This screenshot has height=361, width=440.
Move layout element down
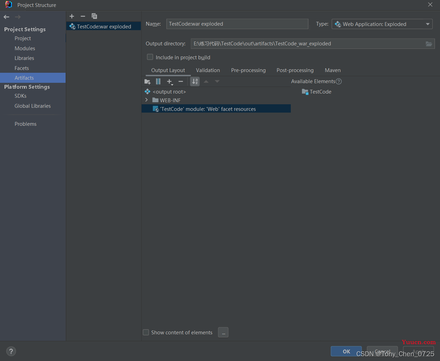point(217,81)
